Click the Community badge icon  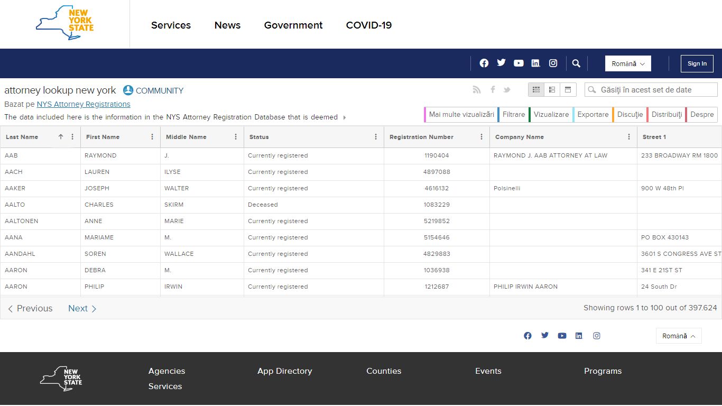128,90
